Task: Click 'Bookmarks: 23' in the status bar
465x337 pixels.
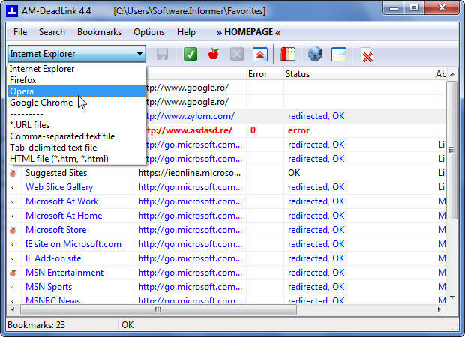Action: tap(36, 325)
